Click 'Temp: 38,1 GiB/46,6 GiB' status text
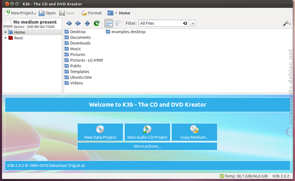295x181 pixels. click(x=246, y=176)
